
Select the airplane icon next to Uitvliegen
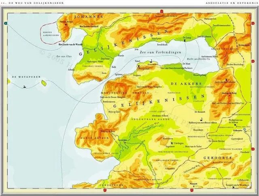[172, 143]
